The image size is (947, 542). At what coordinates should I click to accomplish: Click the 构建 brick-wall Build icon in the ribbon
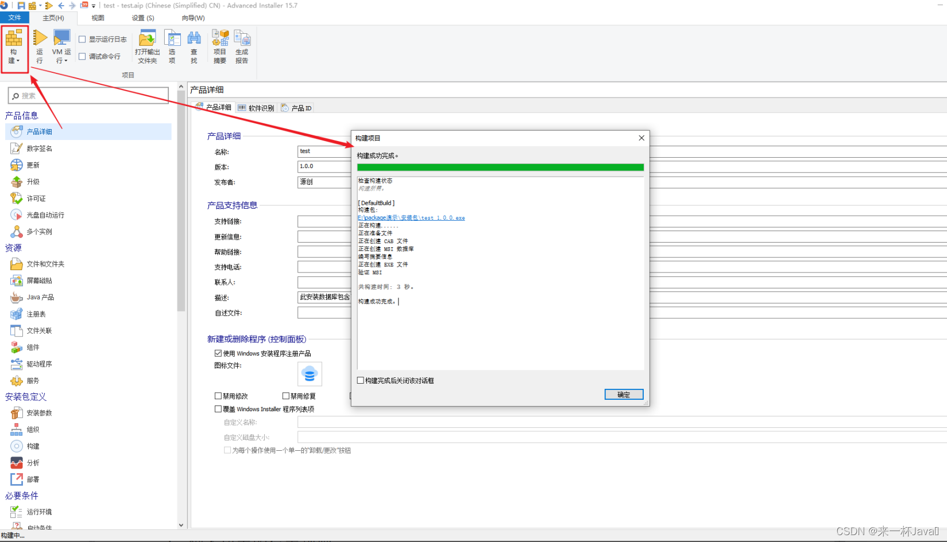[14, 38]
